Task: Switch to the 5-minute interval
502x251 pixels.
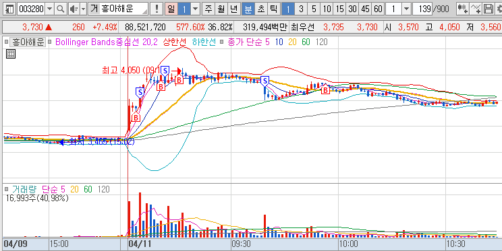Action: (314, 9)
